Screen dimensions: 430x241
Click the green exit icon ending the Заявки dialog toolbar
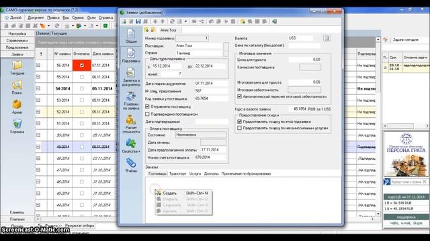(274, 21)
